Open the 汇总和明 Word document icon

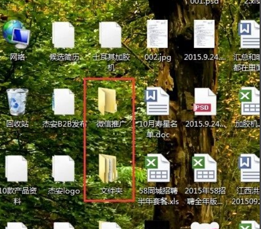pyautogui.click(x=250, y=34)
